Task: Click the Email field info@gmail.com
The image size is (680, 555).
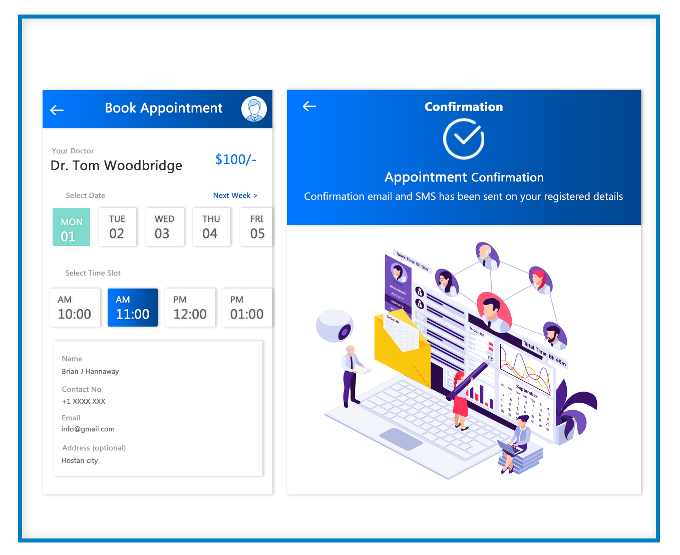Action: coord(88,429)
